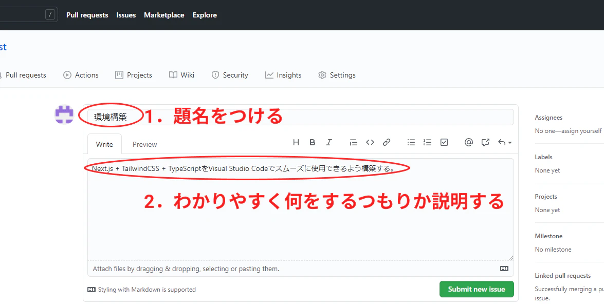This screenshot has height=306, width=604.
Task: Open the Wiki repository tab
Action: [182, 75]
